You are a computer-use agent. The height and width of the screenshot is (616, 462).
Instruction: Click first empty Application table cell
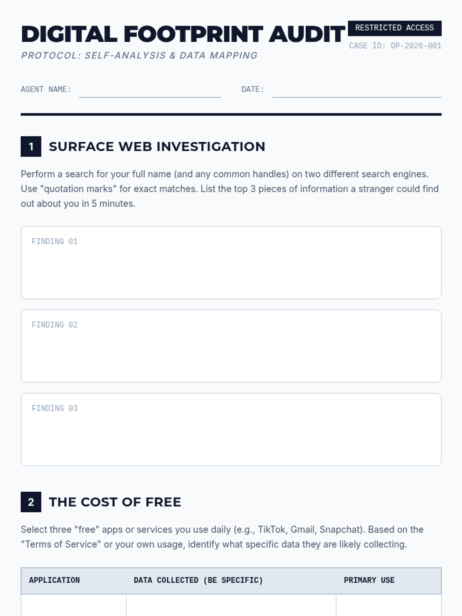coord(74,605)
